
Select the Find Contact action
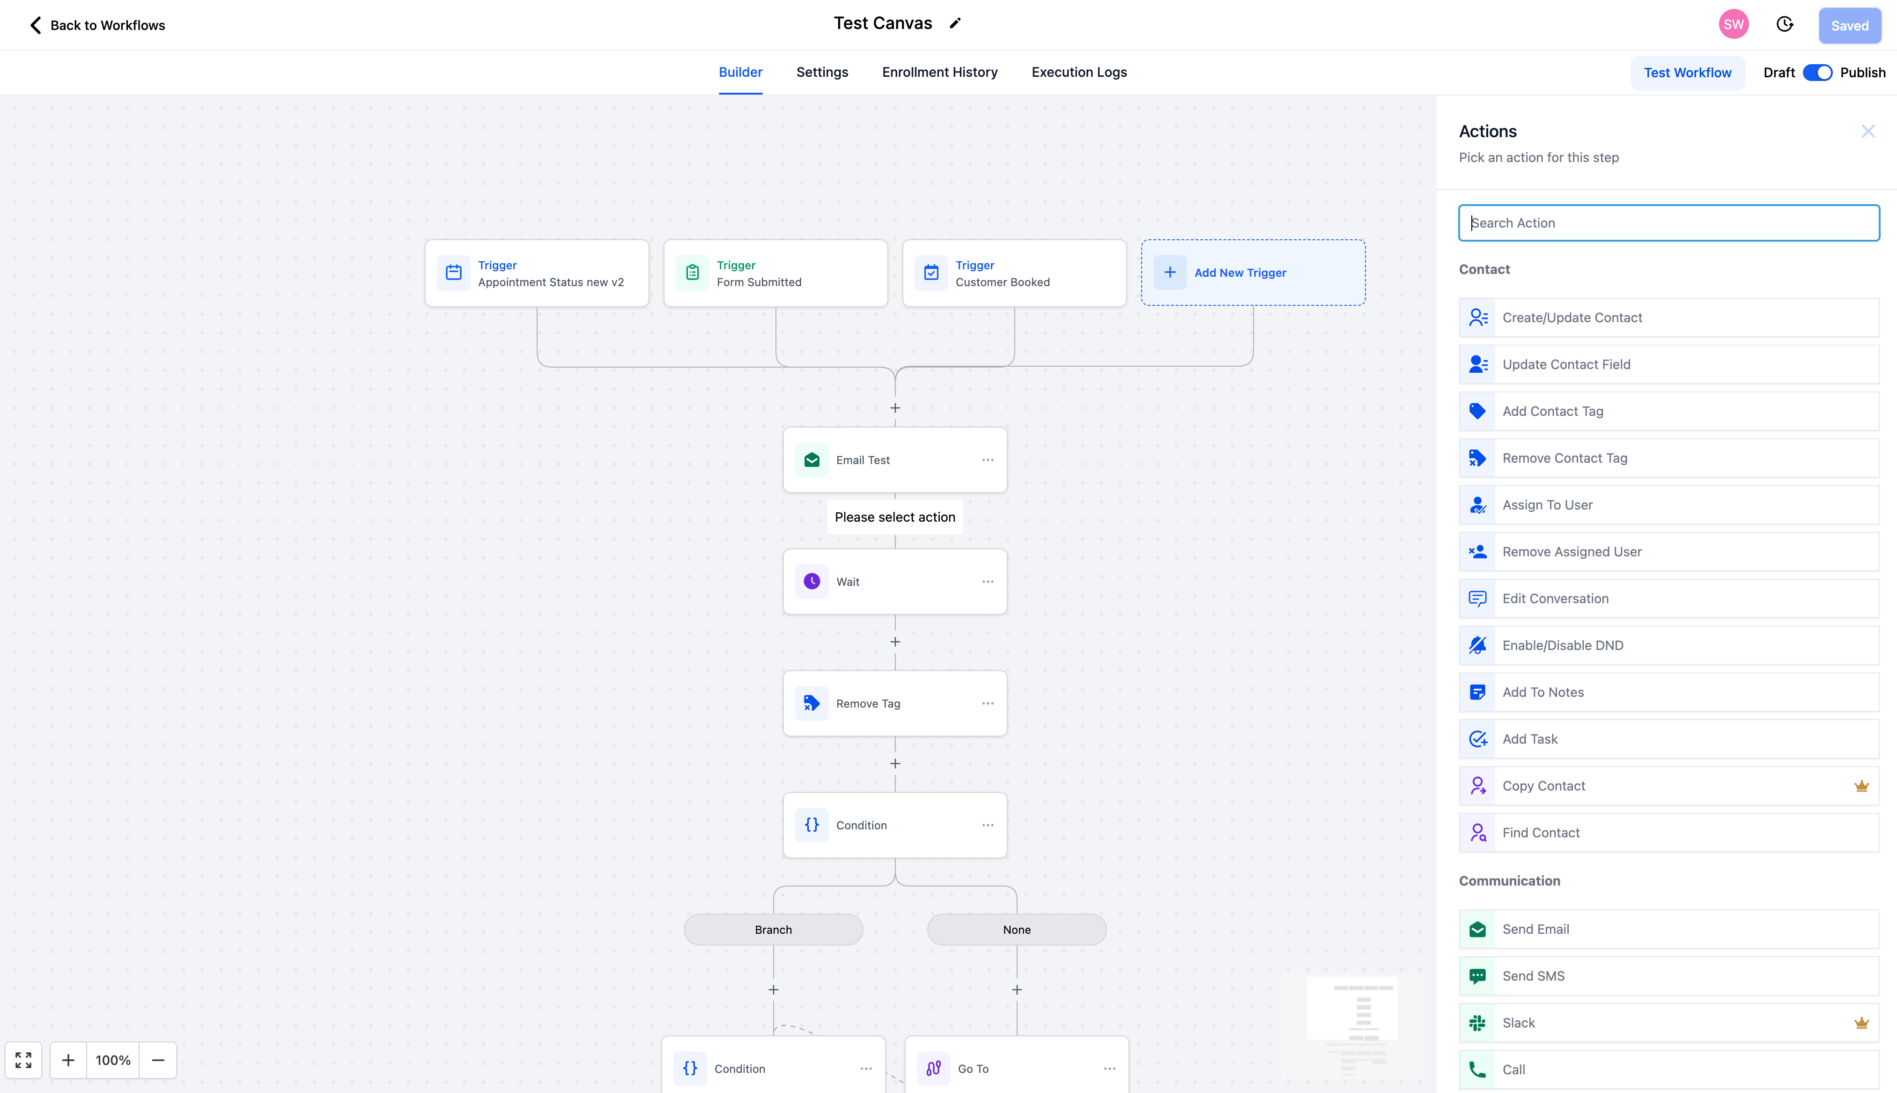coord(1668,833)
